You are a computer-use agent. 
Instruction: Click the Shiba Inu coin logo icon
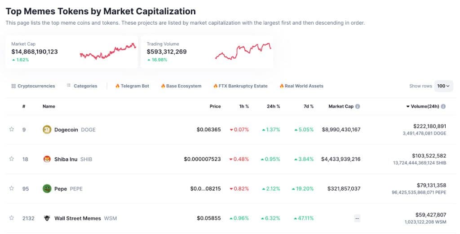(x=47, y=159)
